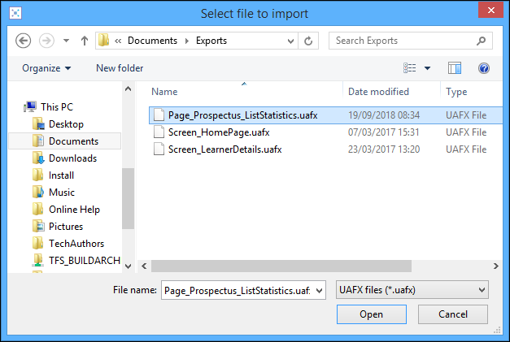
Task: Click the application icon in title bar
Action: [15, 13]
